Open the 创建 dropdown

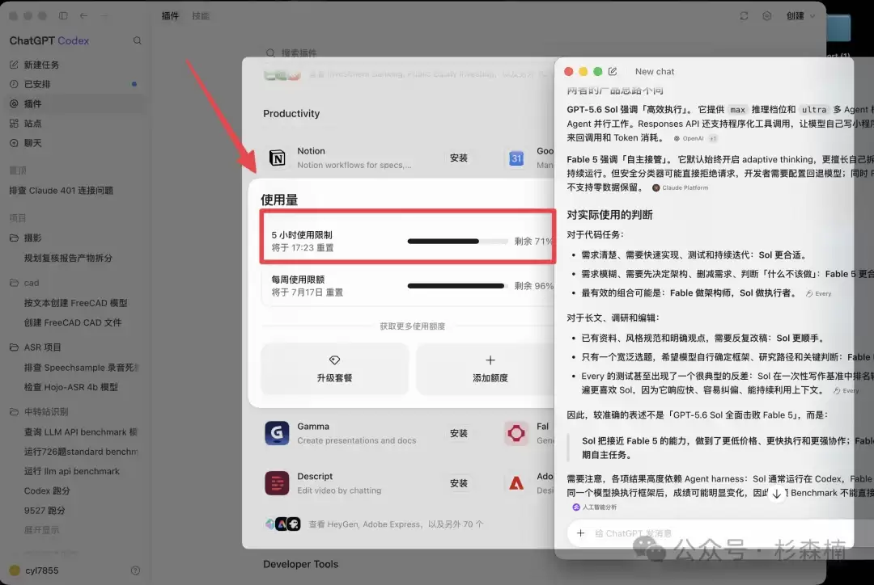[800, 15]
